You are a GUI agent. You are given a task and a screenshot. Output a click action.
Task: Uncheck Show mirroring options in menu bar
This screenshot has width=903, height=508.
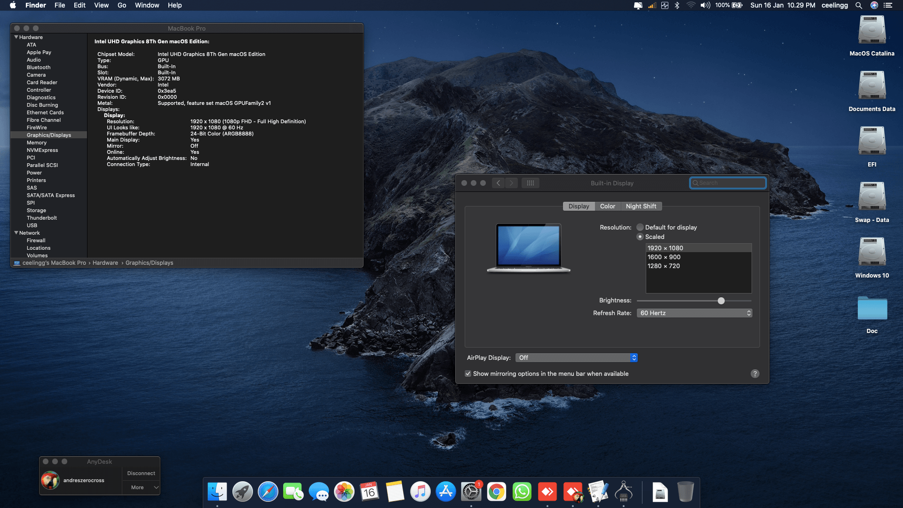(468, 373)
